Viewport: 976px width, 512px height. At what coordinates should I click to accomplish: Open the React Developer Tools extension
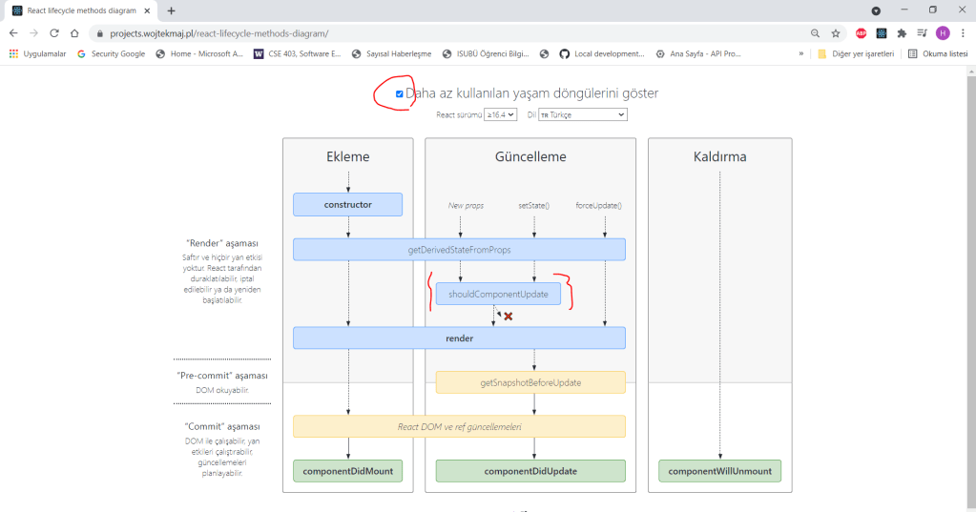[882, 32]
